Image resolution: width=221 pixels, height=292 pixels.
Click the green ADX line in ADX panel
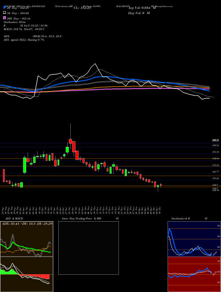tap(27, 248)
